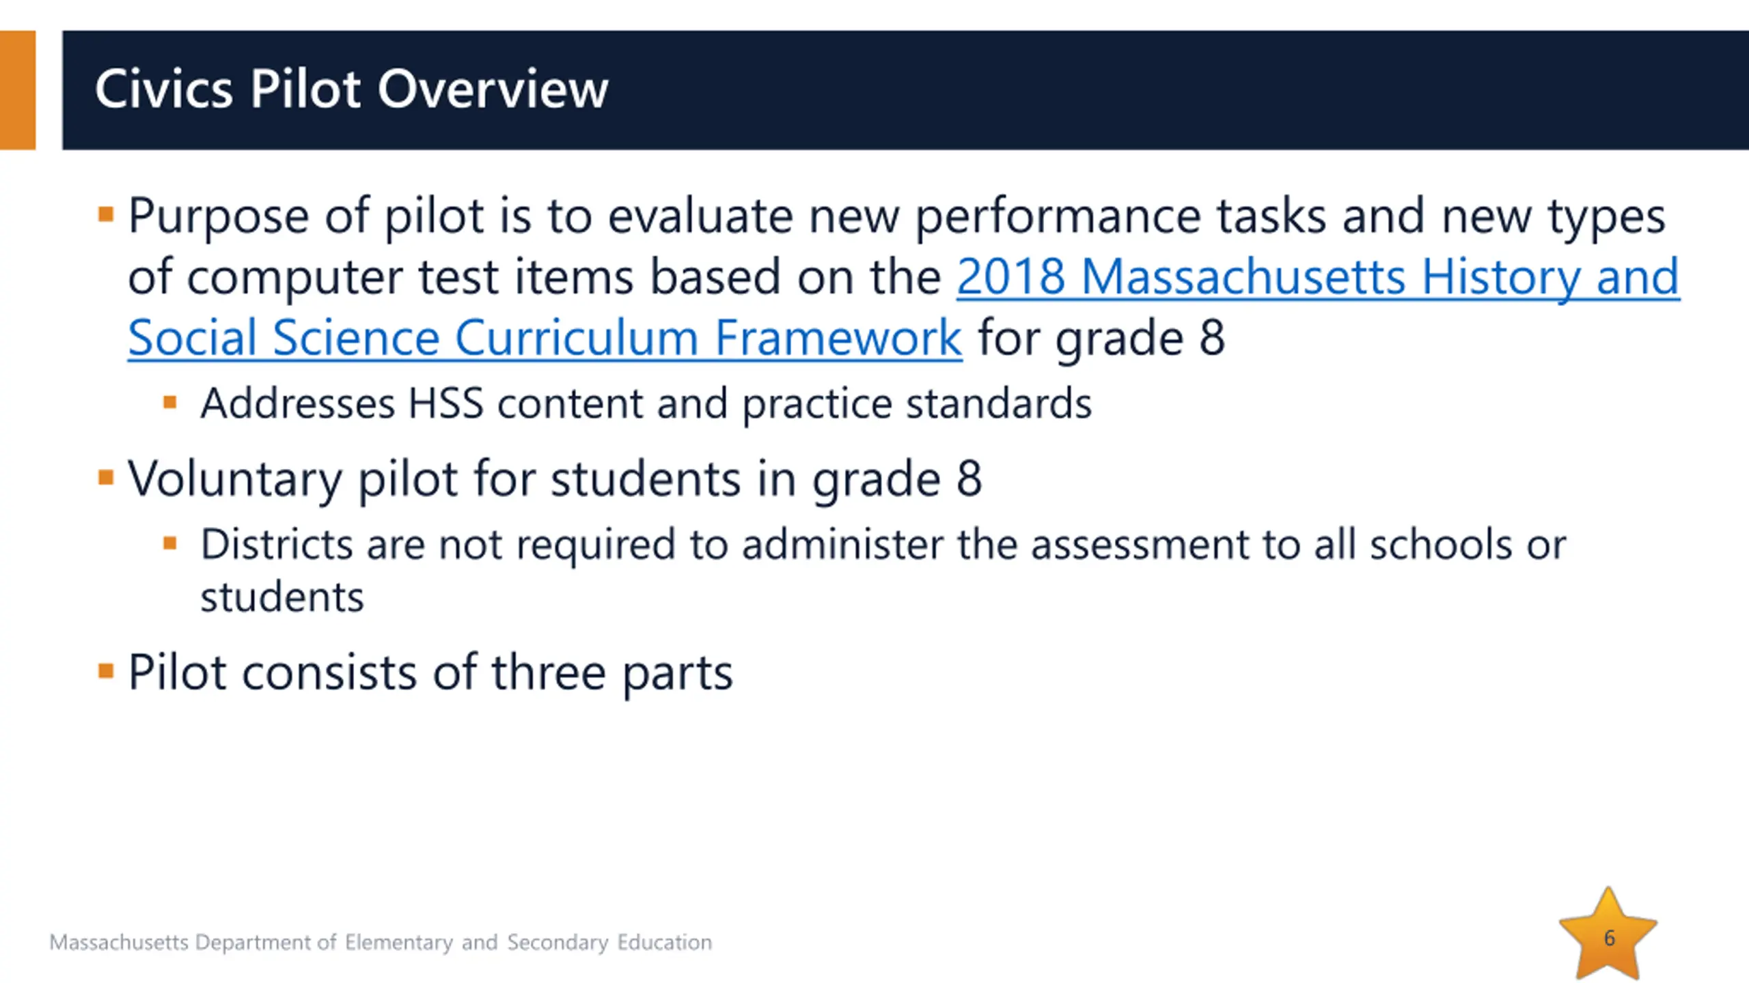
Task: Click the bullet before 'Districts are not required'
Action: [170, 543]
